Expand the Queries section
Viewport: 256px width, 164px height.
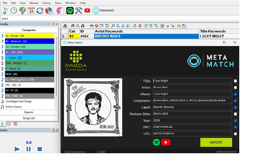[x=29, y=112]
